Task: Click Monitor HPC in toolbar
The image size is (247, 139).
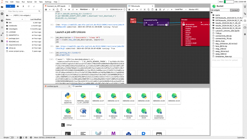Action: pos(194,9)
